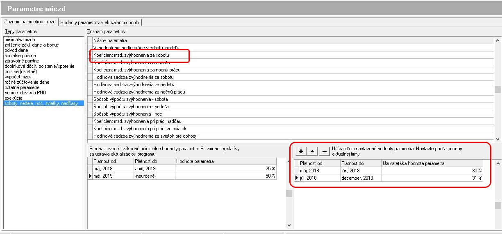Image resolution: width=502 pixels, height=234 pixels.
Task: Click preset value 25 % cell
Action: 226,168
